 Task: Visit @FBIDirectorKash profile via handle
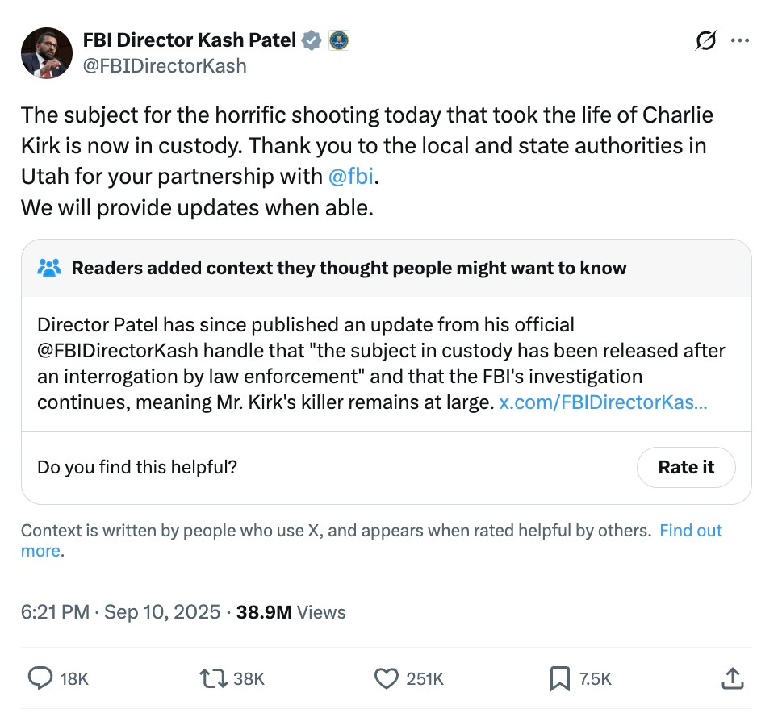165,65
